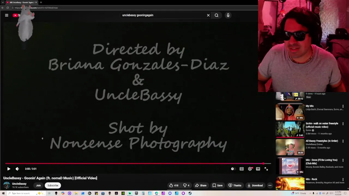Seek on the red progress bar
The width and height of the screenshot is (349, 196).
coord(138,164)
